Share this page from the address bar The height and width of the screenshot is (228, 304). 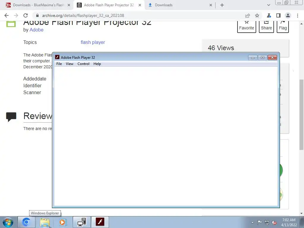[248, 15]
